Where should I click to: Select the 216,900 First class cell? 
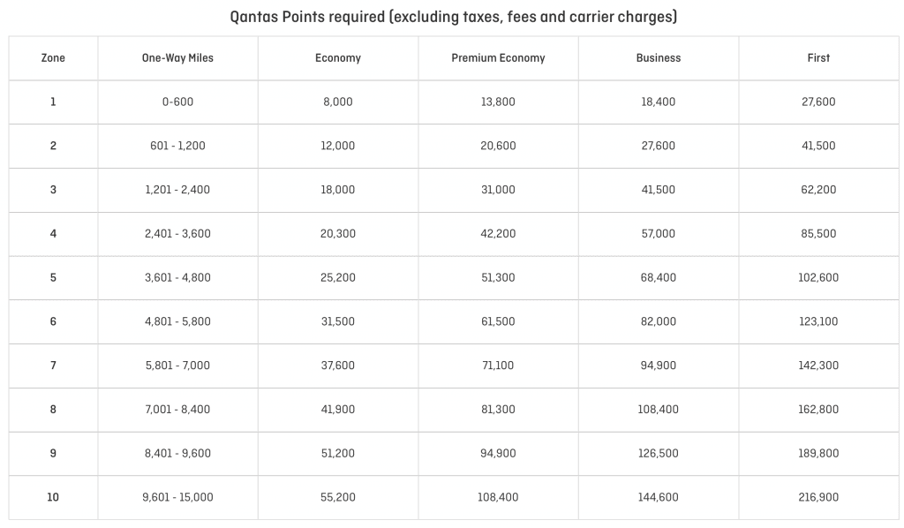[x=818, y=497]
